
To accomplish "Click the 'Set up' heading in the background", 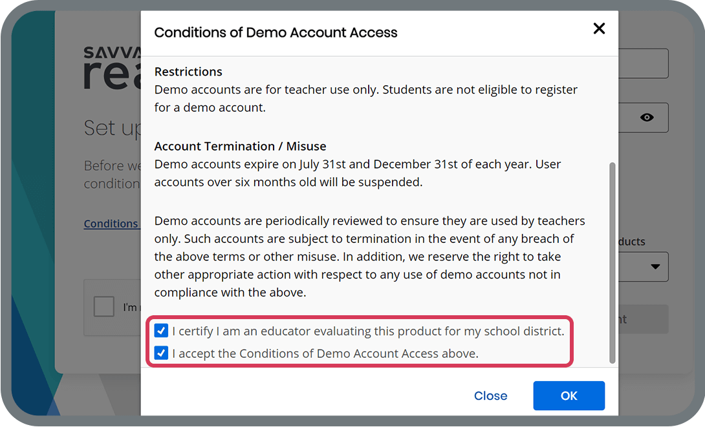I will [111, 128].
